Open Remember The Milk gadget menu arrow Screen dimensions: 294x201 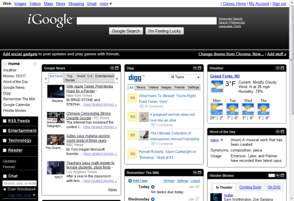click(x=195, y=172)
